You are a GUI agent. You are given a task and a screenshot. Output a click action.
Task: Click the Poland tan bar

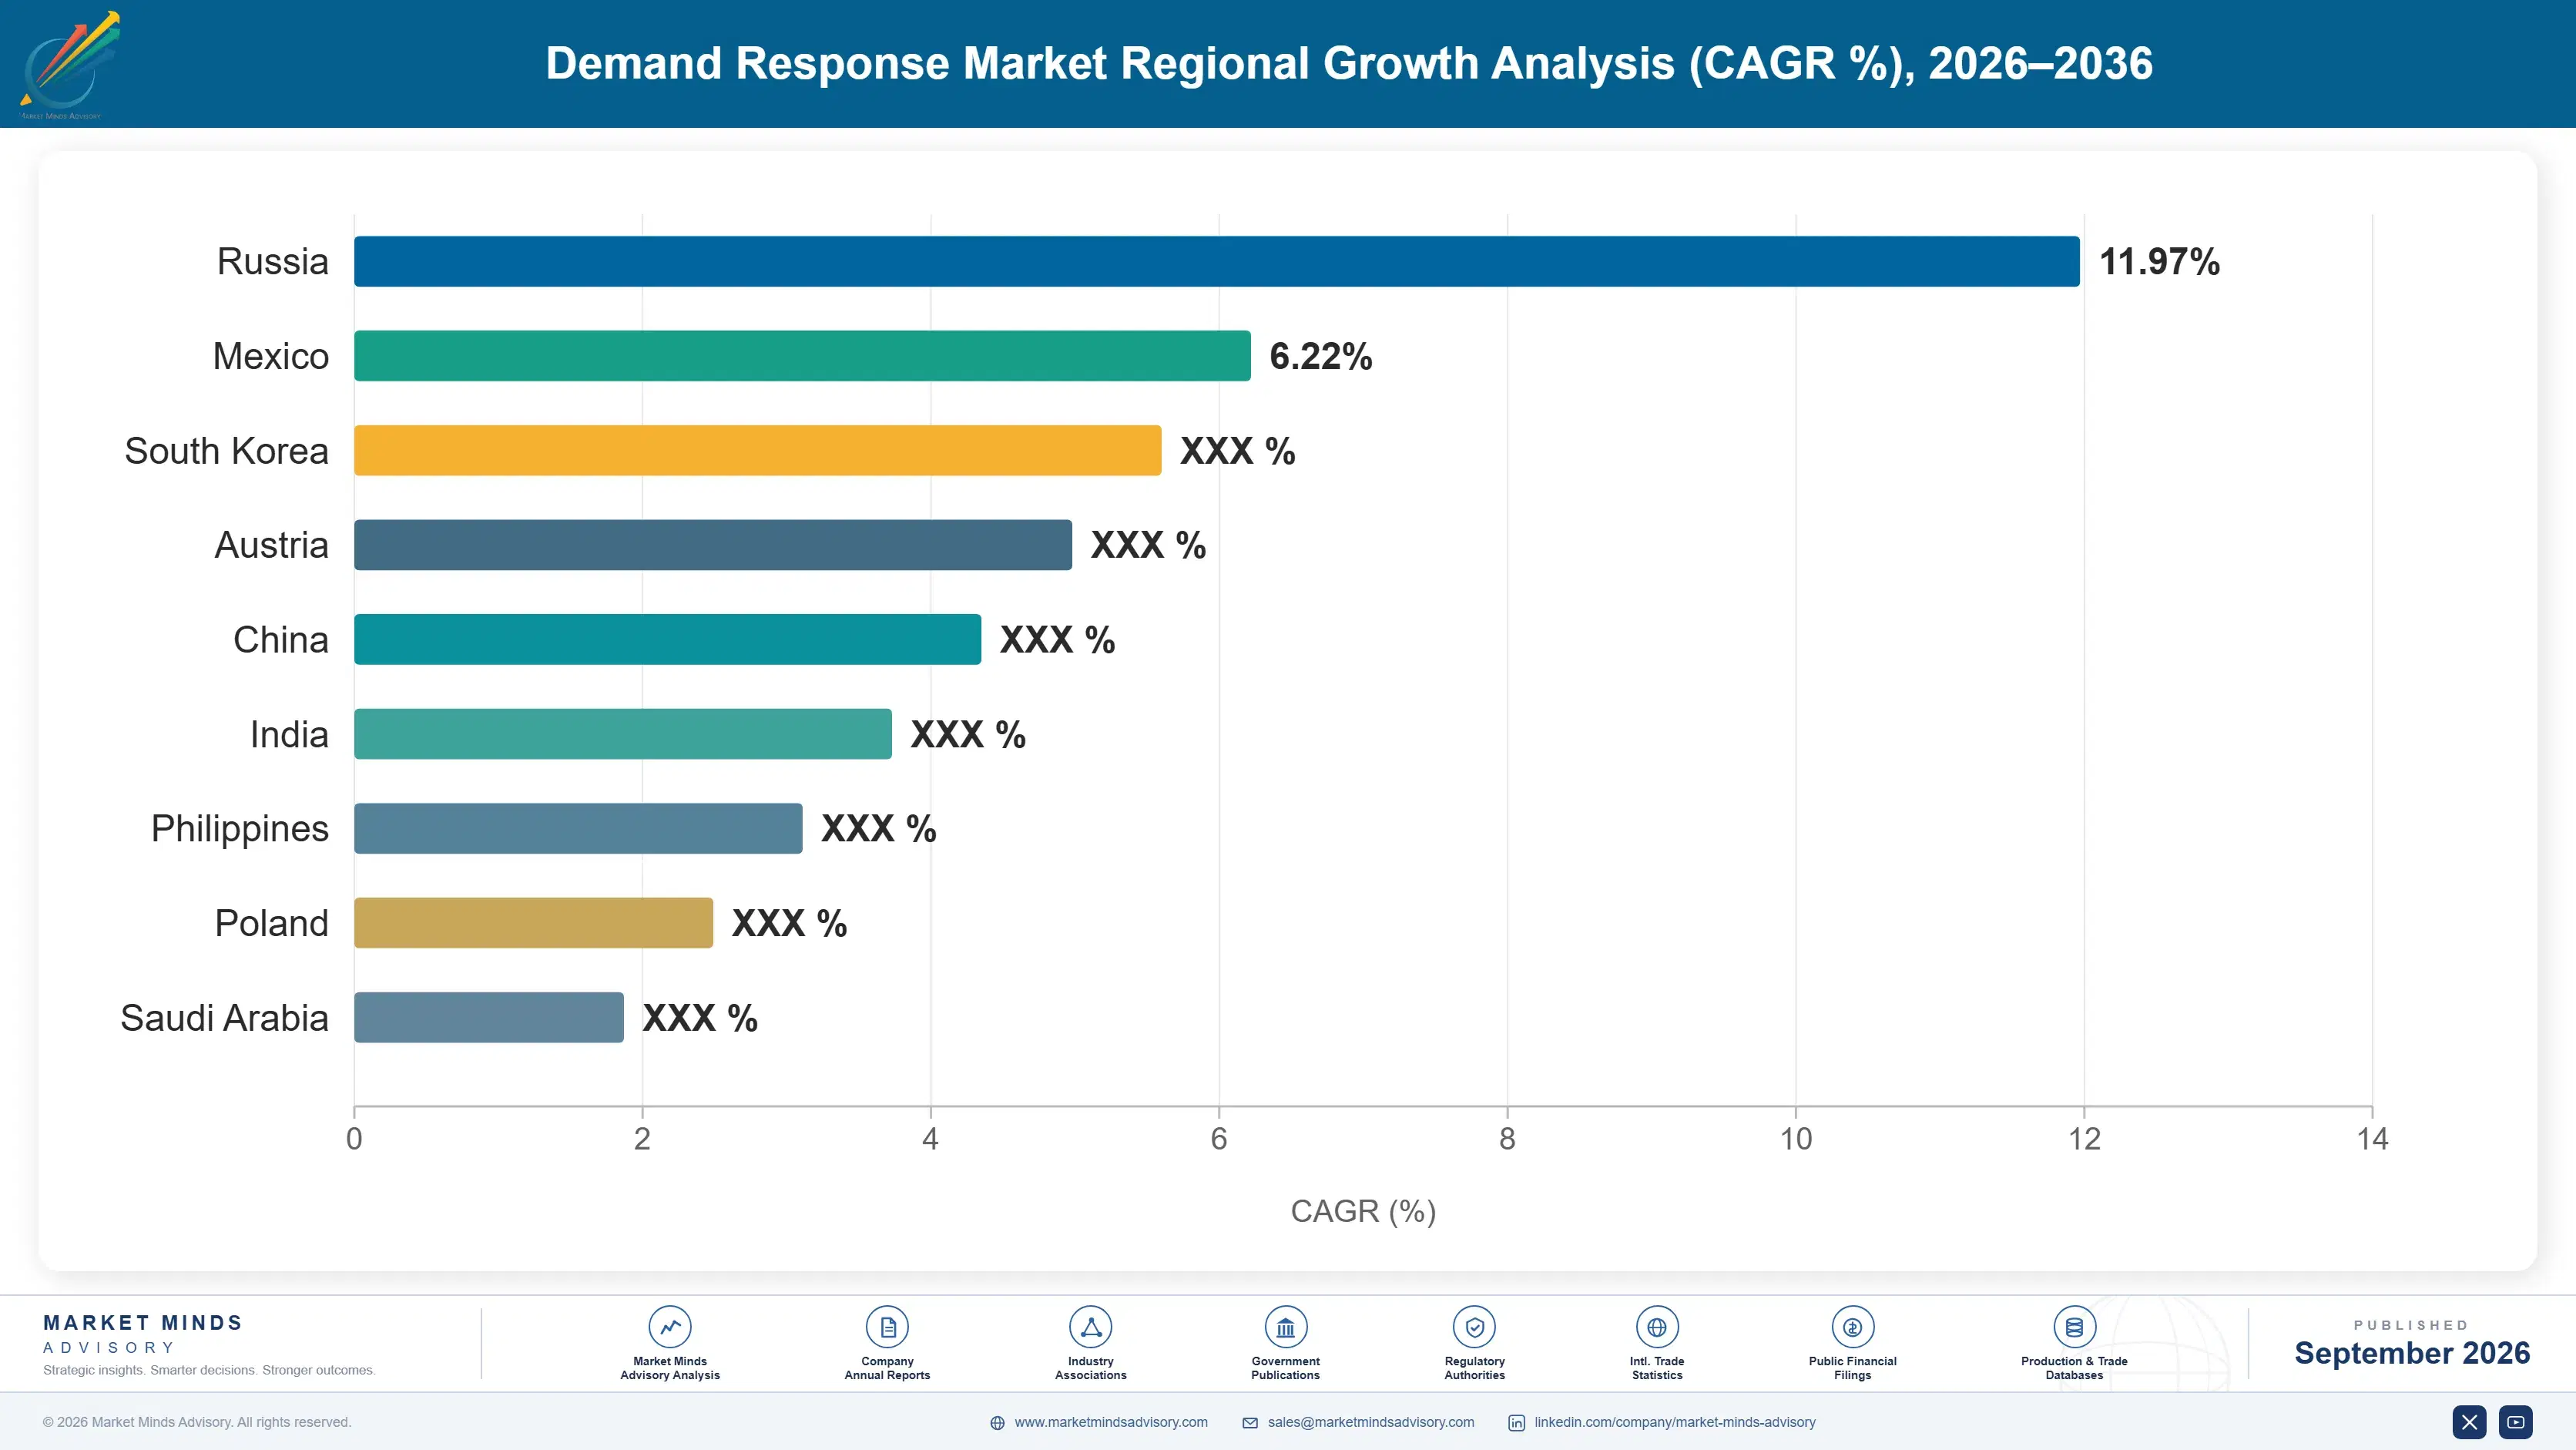[534, 923]
